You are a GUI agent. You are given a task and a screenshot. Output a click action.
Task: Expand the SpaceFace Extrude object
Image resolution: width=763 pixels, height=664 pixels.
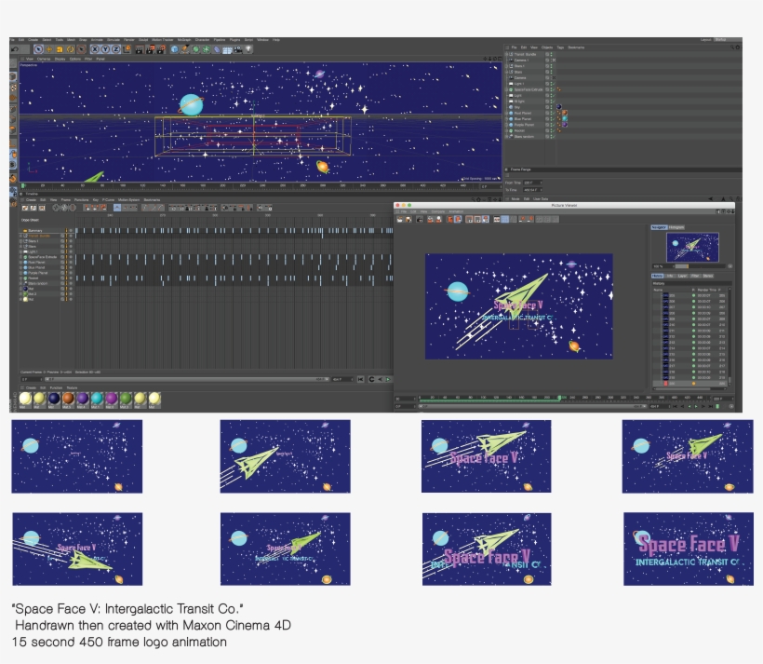tap(506, 89)
